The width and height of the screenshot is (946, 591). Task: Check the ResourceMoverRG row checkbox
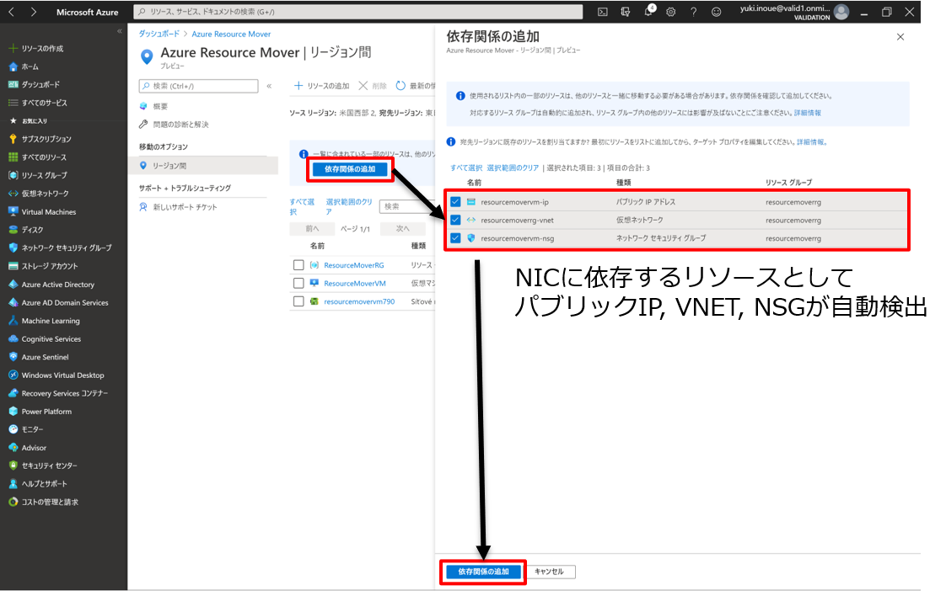[298, 265]
